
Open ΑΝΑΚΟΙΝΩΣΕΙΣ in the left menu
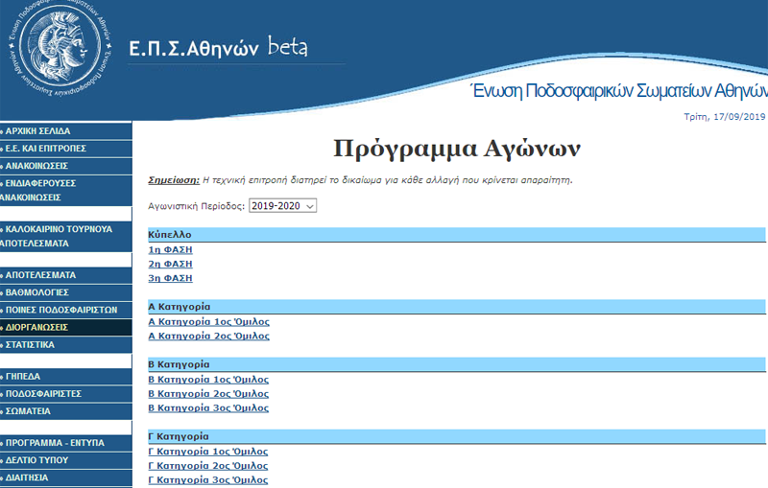click(65, 166)
